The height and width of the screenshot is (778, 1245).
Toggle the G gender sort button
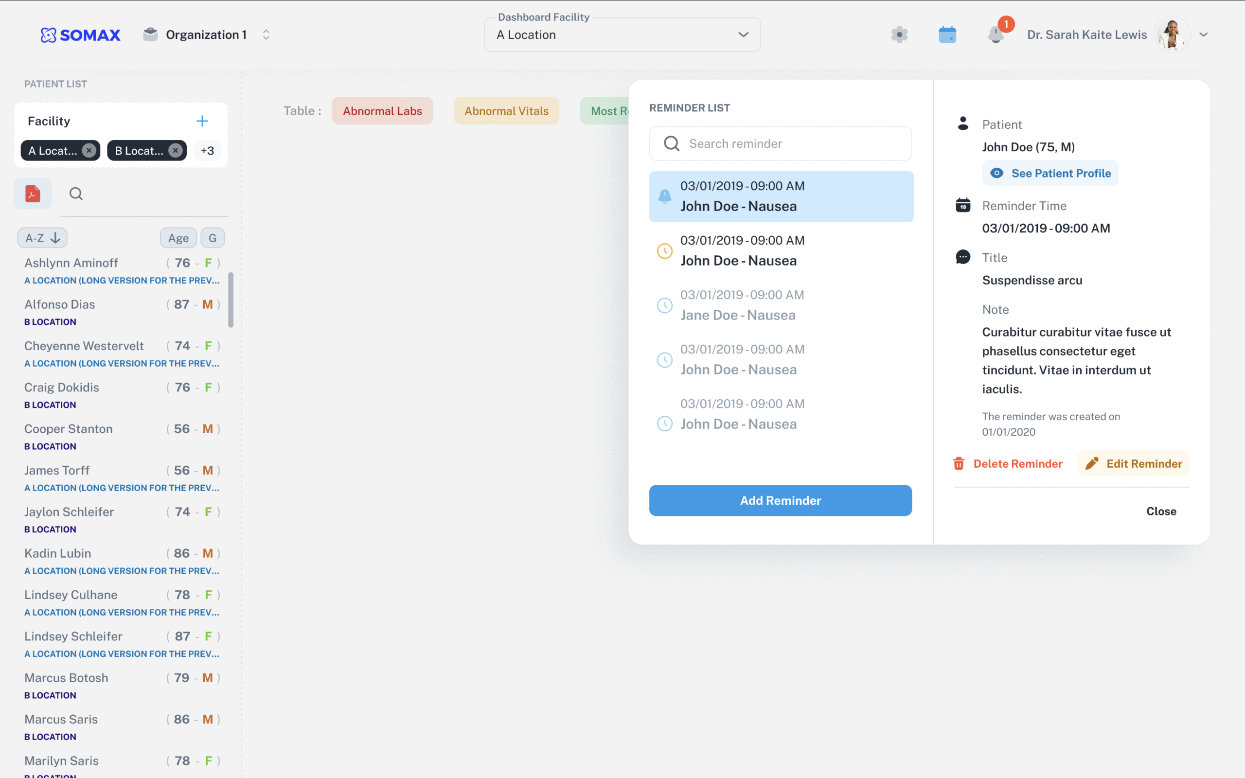pos(213,238)
